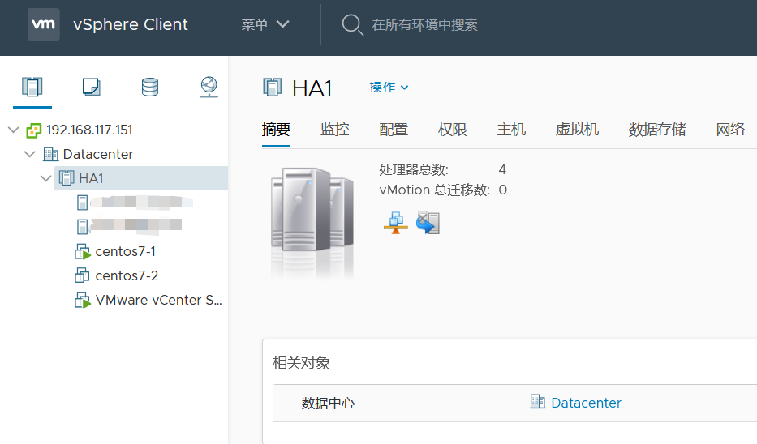The image size is (757, 444).
Task: Collapse the Datacenter tree node
Action: coord(30,154)
